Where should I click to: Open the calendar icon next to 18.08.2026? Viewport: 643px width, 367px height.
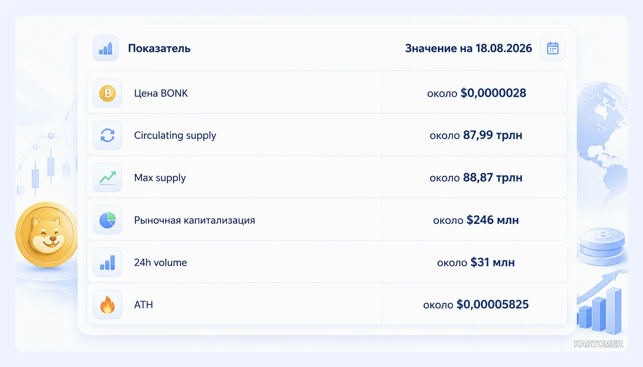(552, 48)
